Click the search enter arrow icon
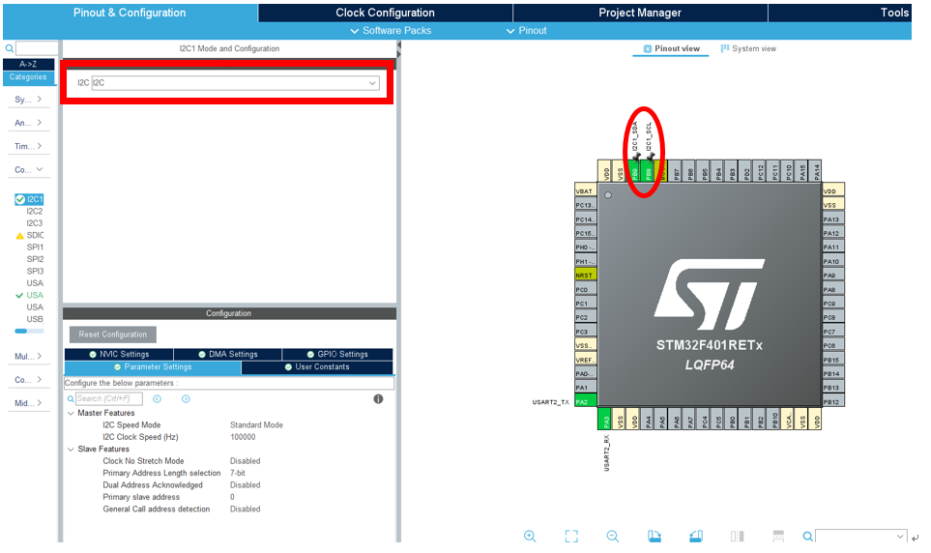Viewport: 931px width, 553px height. pos(915,538)
